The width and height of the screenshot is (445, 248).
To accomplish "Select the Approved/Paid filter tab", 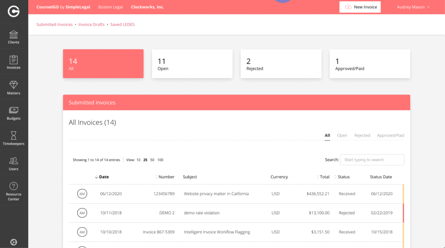I will tap(390, 136).
